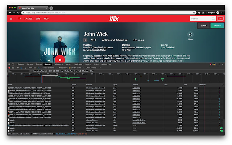Open DevTools customize three-dot menu

219,65
